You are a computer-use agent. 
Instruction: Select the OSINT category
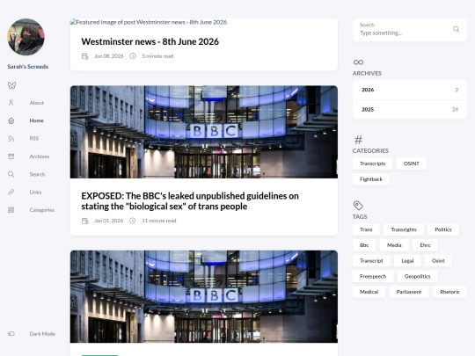(412, 163)
